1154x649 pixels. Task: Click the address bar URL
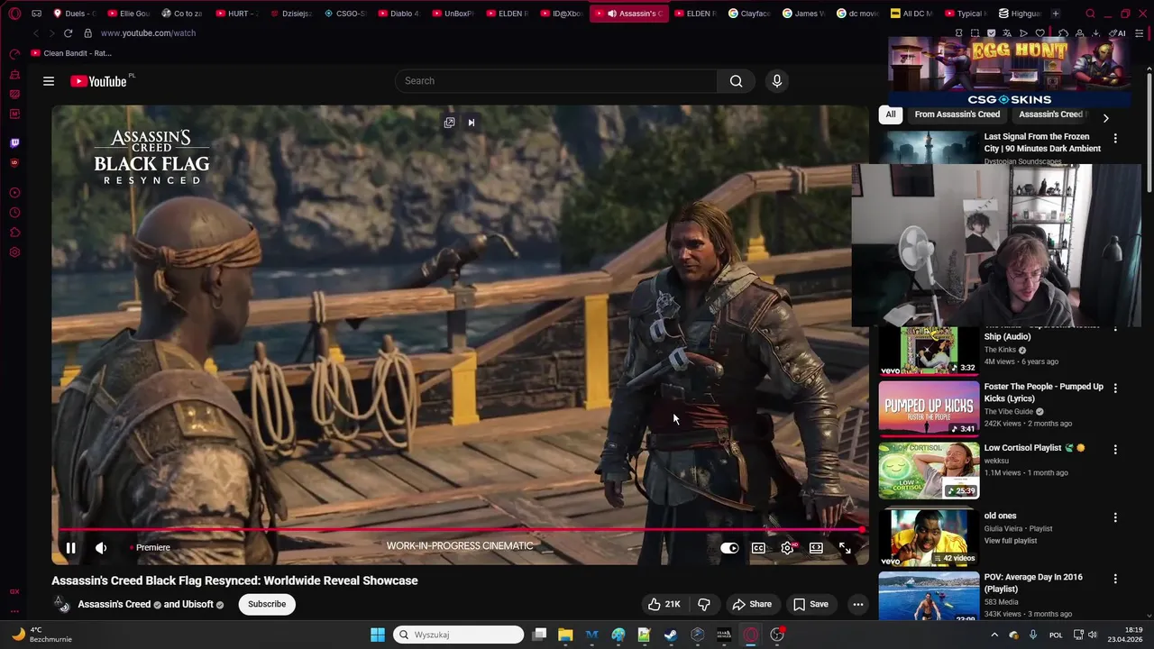click(148, 33)
